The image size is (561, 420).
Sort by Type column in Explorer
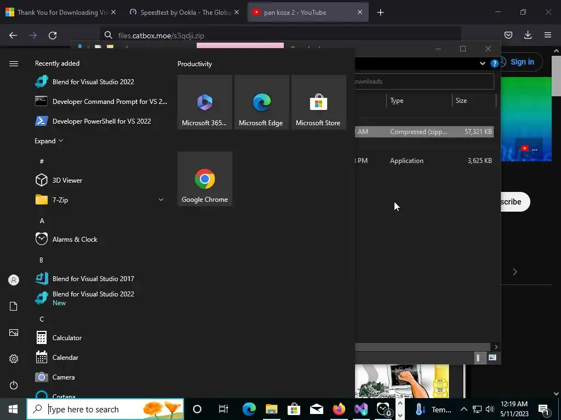[419, 101]
